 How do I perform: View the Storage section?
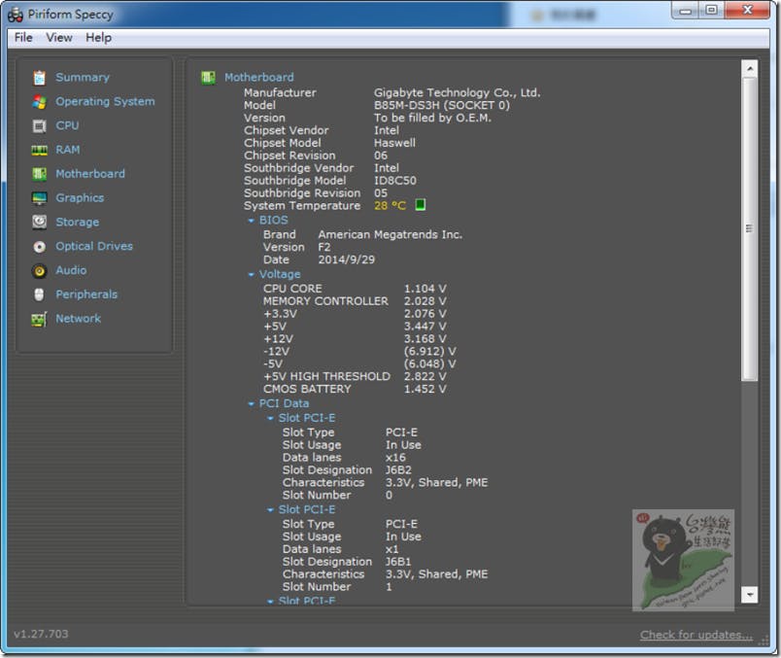coord(77,222)
